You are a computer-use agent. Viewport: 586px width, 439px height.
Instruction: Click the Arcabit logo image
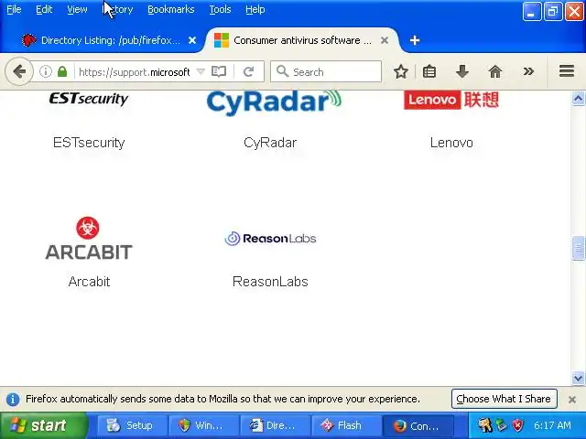(89, 238)
